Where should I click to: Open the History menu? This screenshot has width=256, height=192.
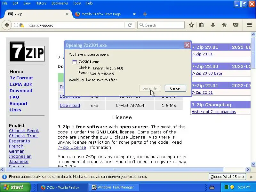coord(41,3)
